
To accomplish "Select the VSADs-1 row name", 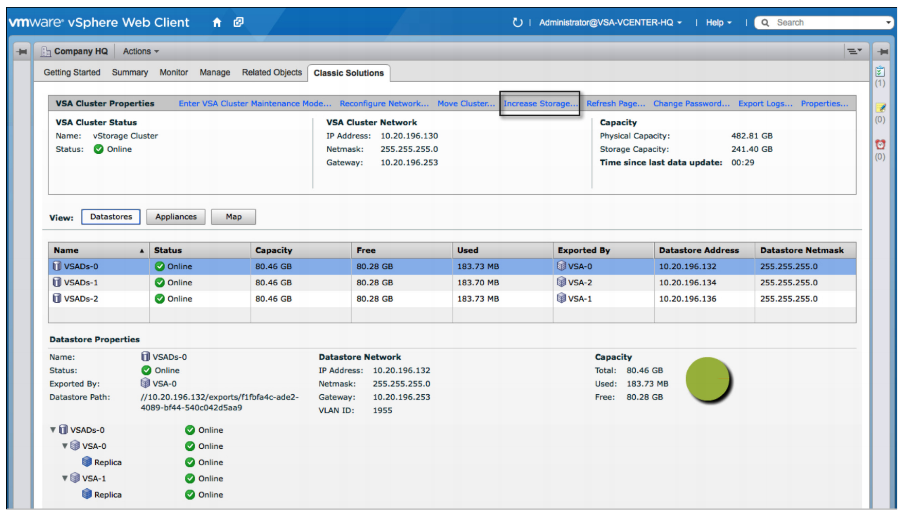I will click(81, 282).
